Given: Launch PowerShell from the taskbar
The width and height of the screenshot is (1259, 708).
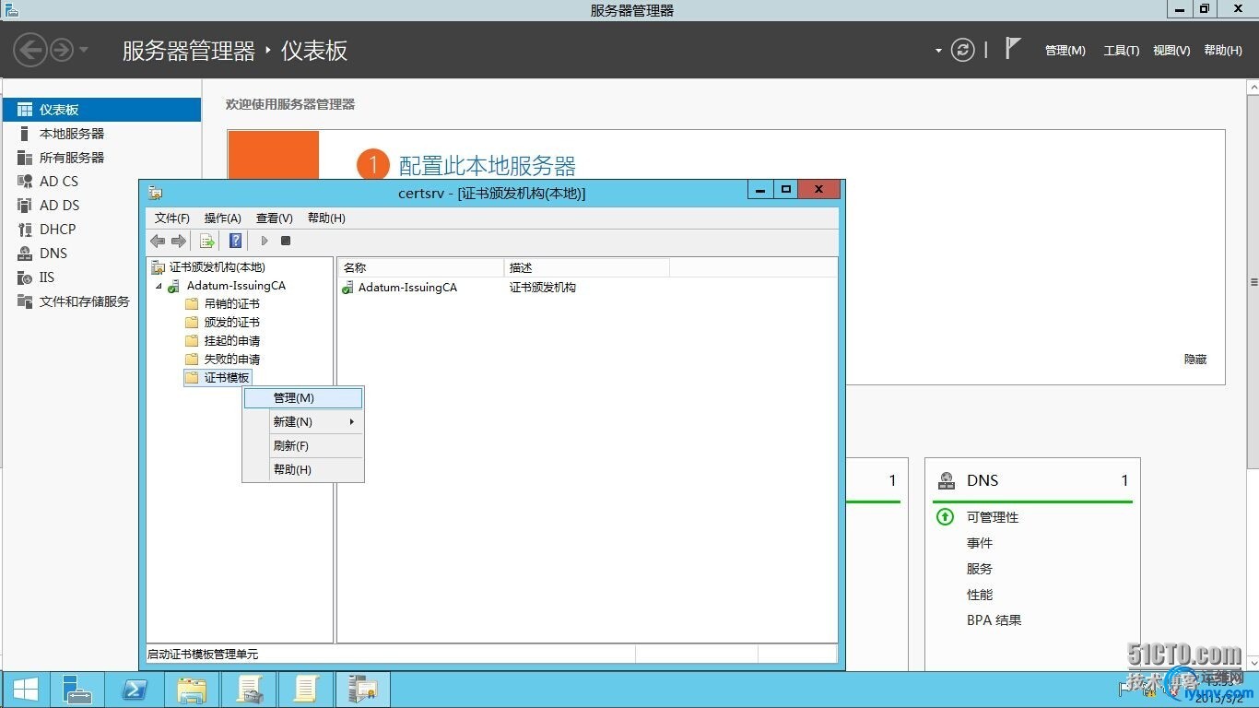Looking at the screenshot, I should [x=135, y=690].
